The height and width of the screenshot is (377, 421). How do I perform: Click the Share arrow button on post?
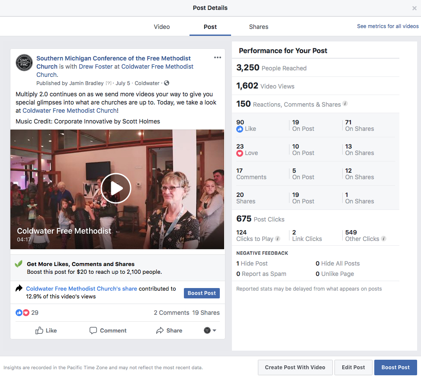pos(169,330)
